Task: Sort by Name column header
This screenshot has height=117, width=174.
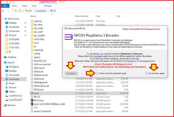Action: (x=33, y=16)
